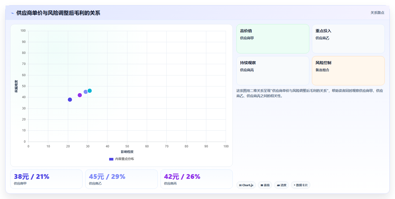395x199 pixels.
Task: Open the 持续观察 quadrant card
Action: pyautogui.click(x=273, y=71)
